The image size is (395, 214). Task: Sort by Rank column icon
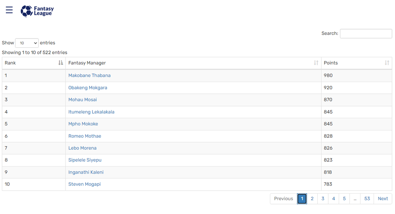click(x=61, y=63)
